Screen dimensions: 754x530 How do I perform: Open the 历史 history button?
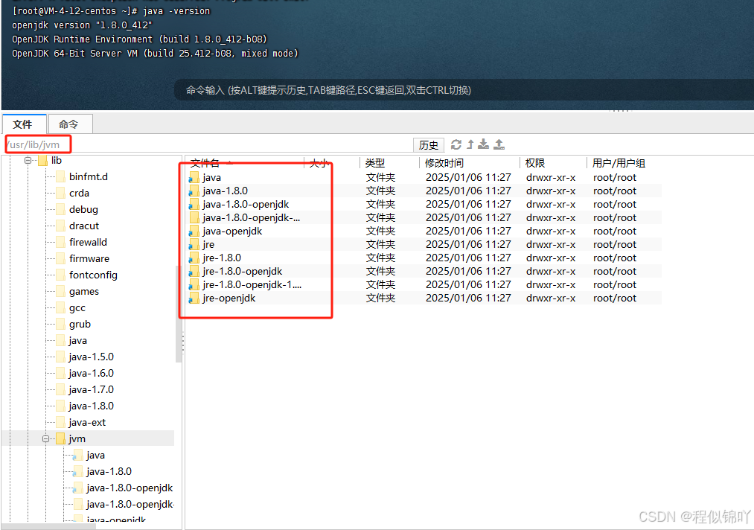tap(429, 144)
